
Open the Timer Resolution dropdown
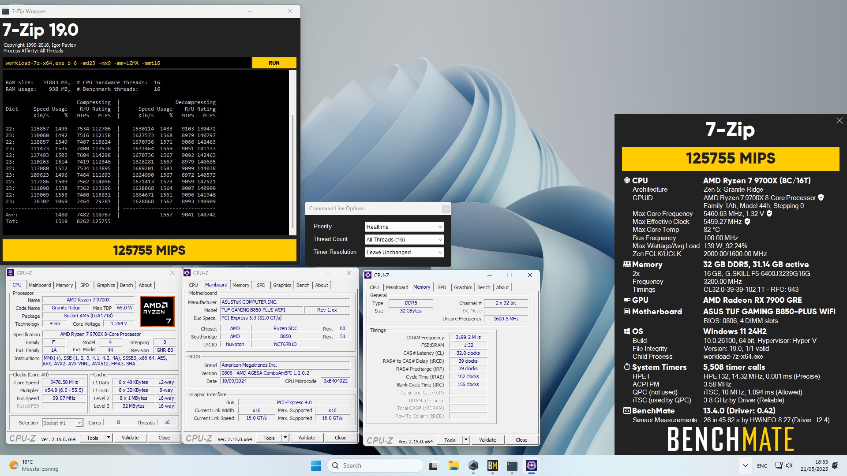(x=404, y=252)
